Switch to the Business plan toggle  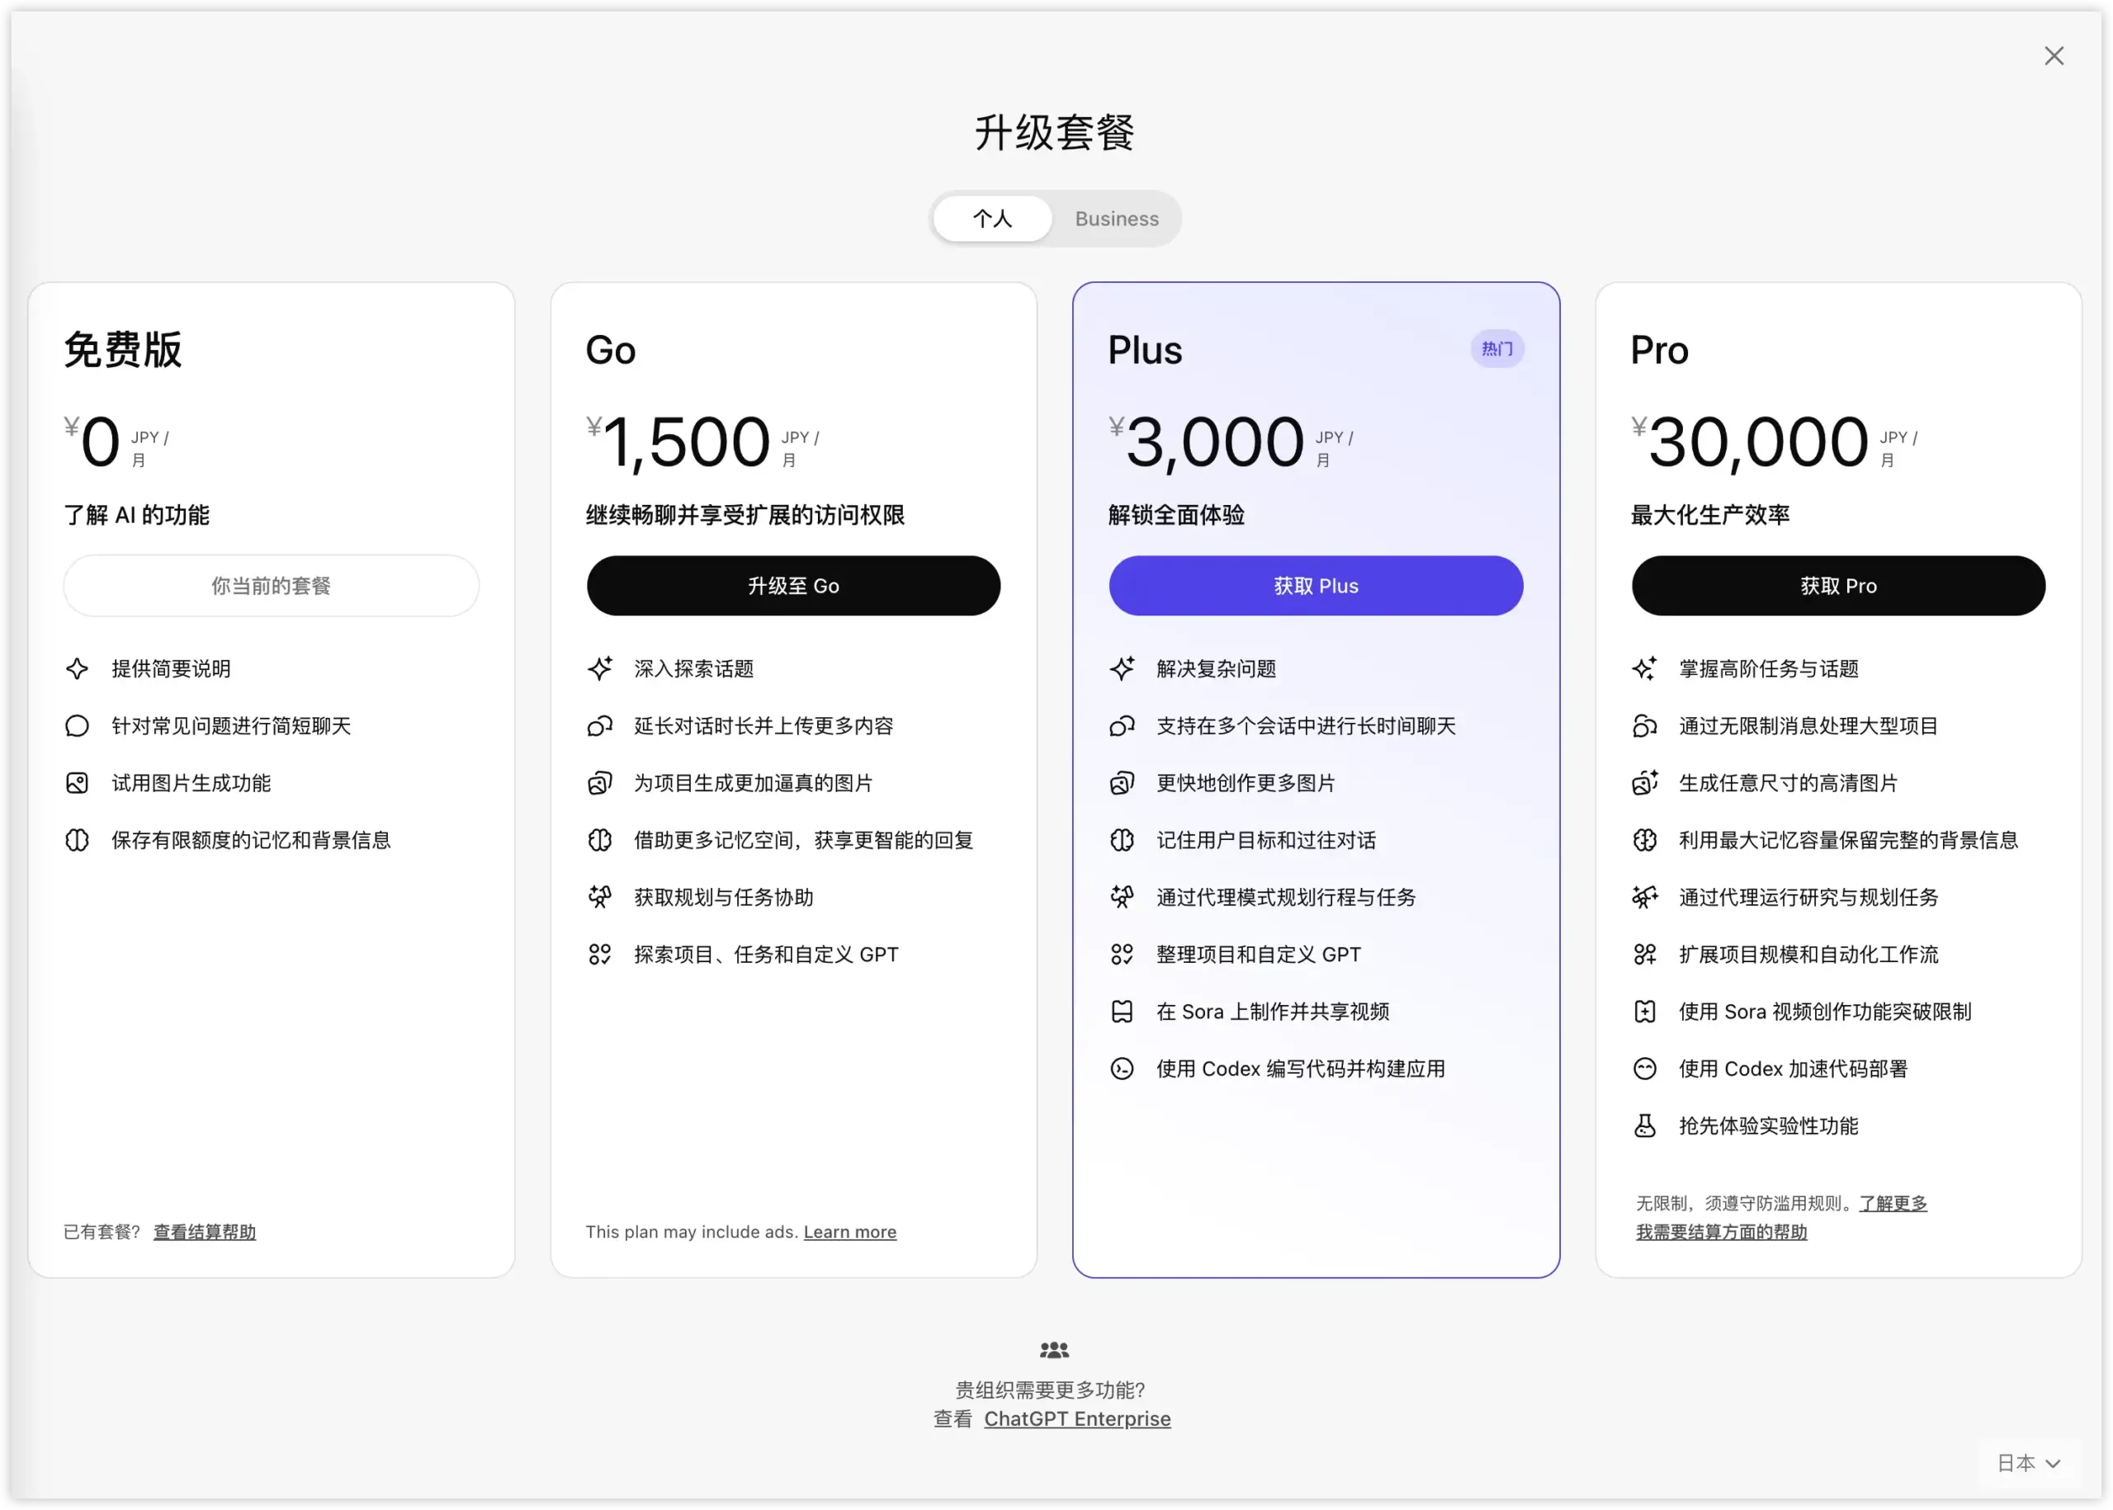point(1116,219)
